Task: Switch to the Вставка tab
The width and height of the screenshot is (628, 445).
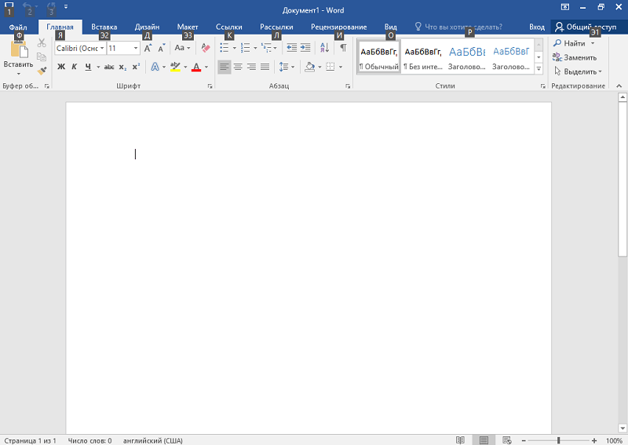Action: tap(104, 27)
